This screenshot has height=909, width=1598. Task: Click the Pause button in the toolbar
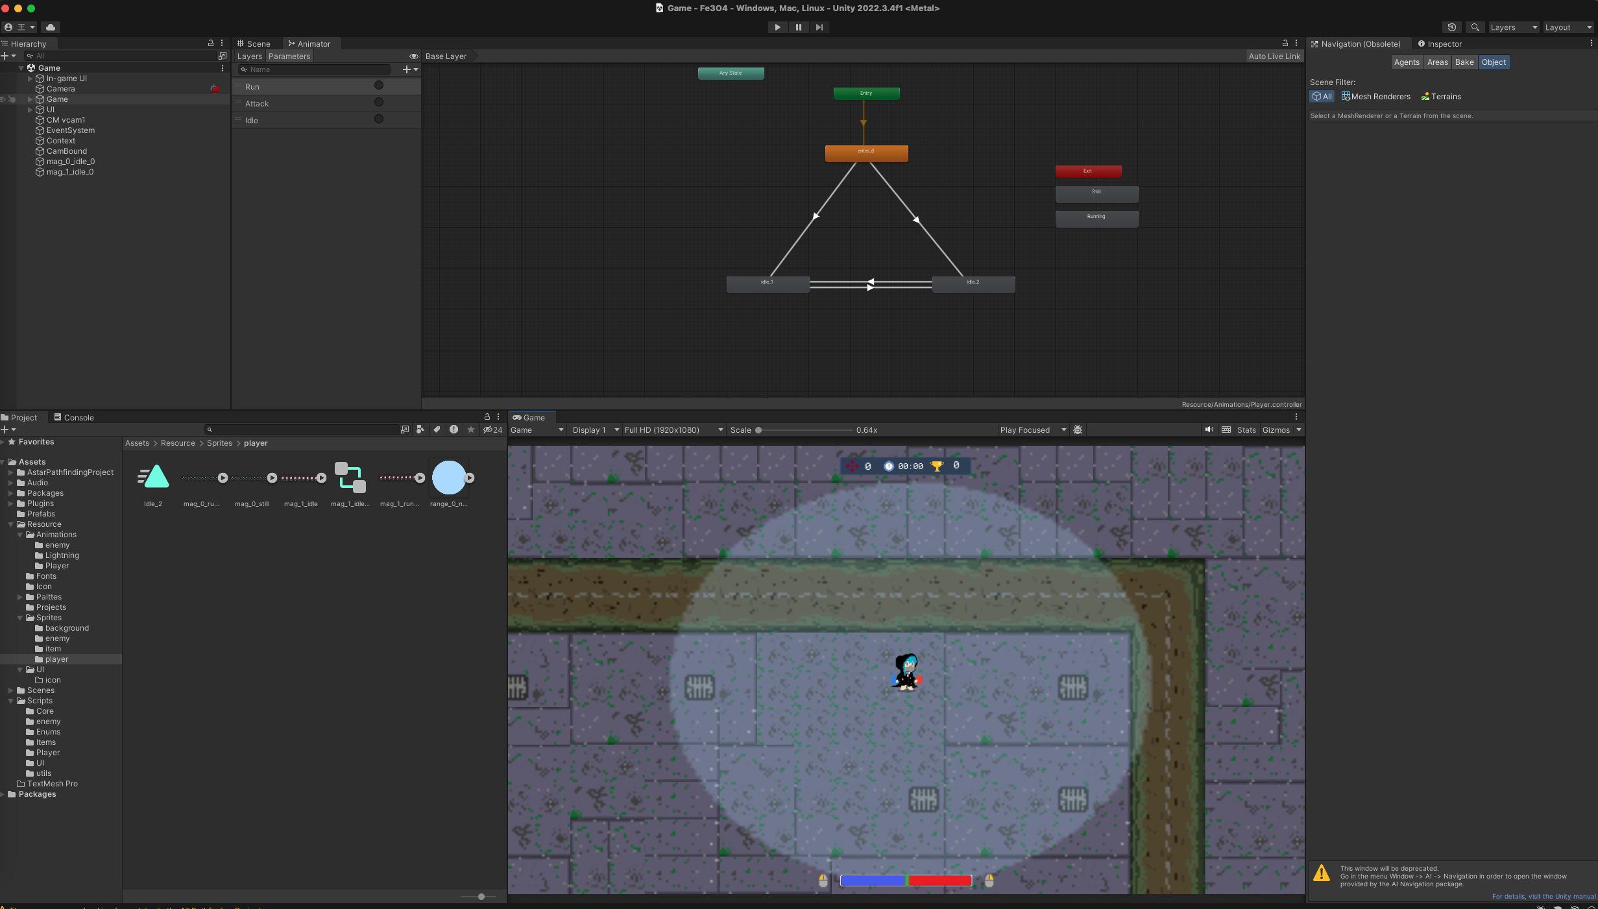coord(798,27)
